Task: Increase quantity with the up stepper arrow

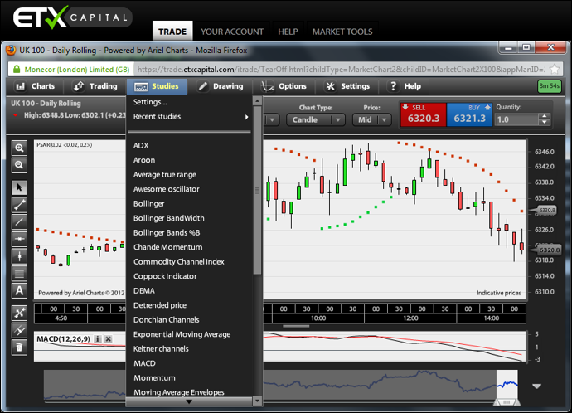Action: pos(545,116)
